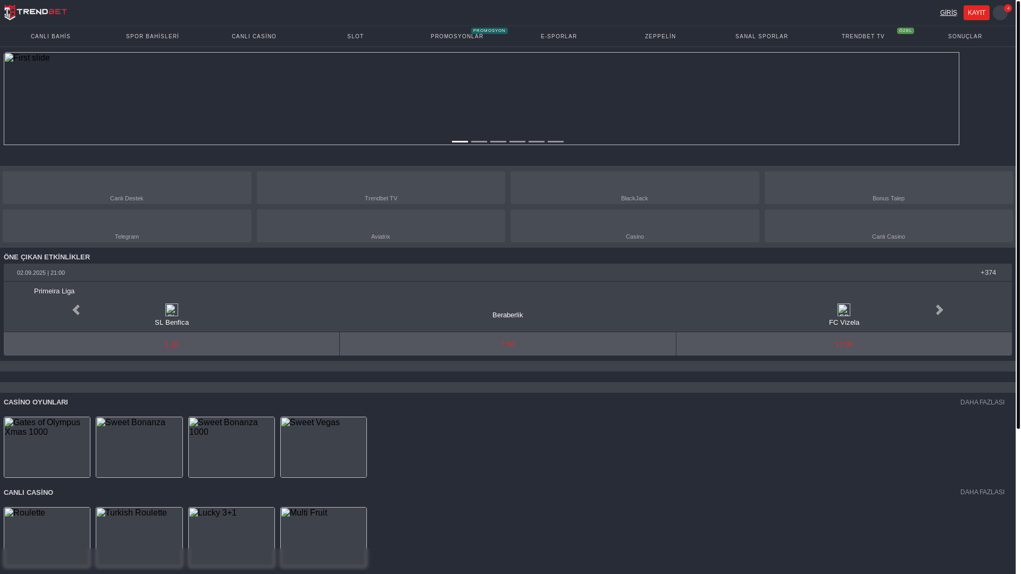Open the PROMOSYONLAR menu item
This screenshot has height=574, width=1021.
457,36
